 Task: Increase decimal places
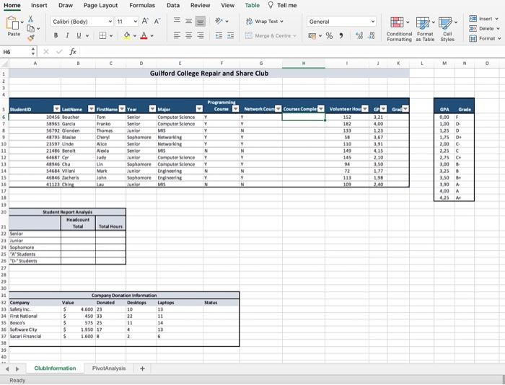359,35
